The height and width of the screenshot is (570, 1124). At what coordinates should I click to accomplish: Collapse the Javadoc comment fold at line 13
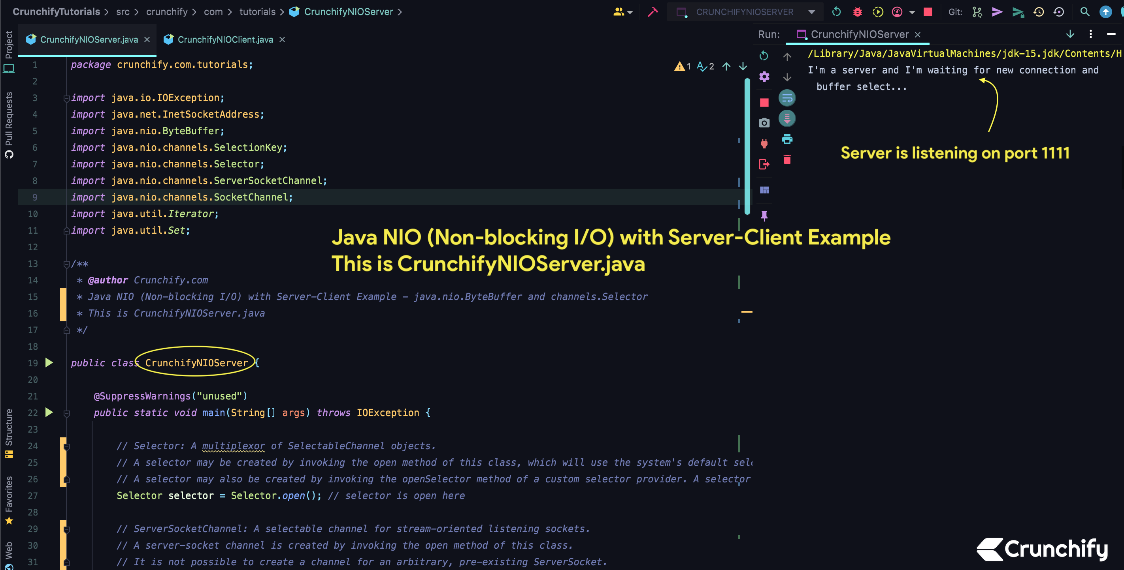[x=67, y=264]
